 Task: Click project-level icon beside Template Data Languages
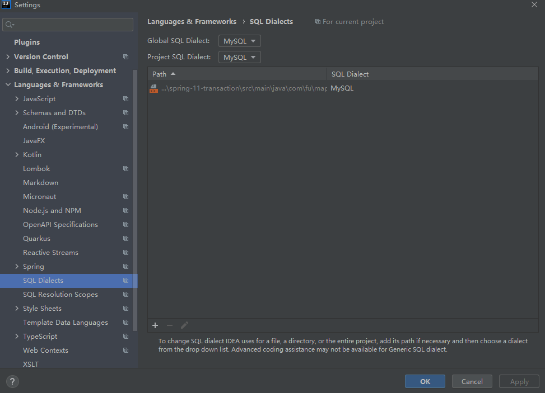click(126, 322)
